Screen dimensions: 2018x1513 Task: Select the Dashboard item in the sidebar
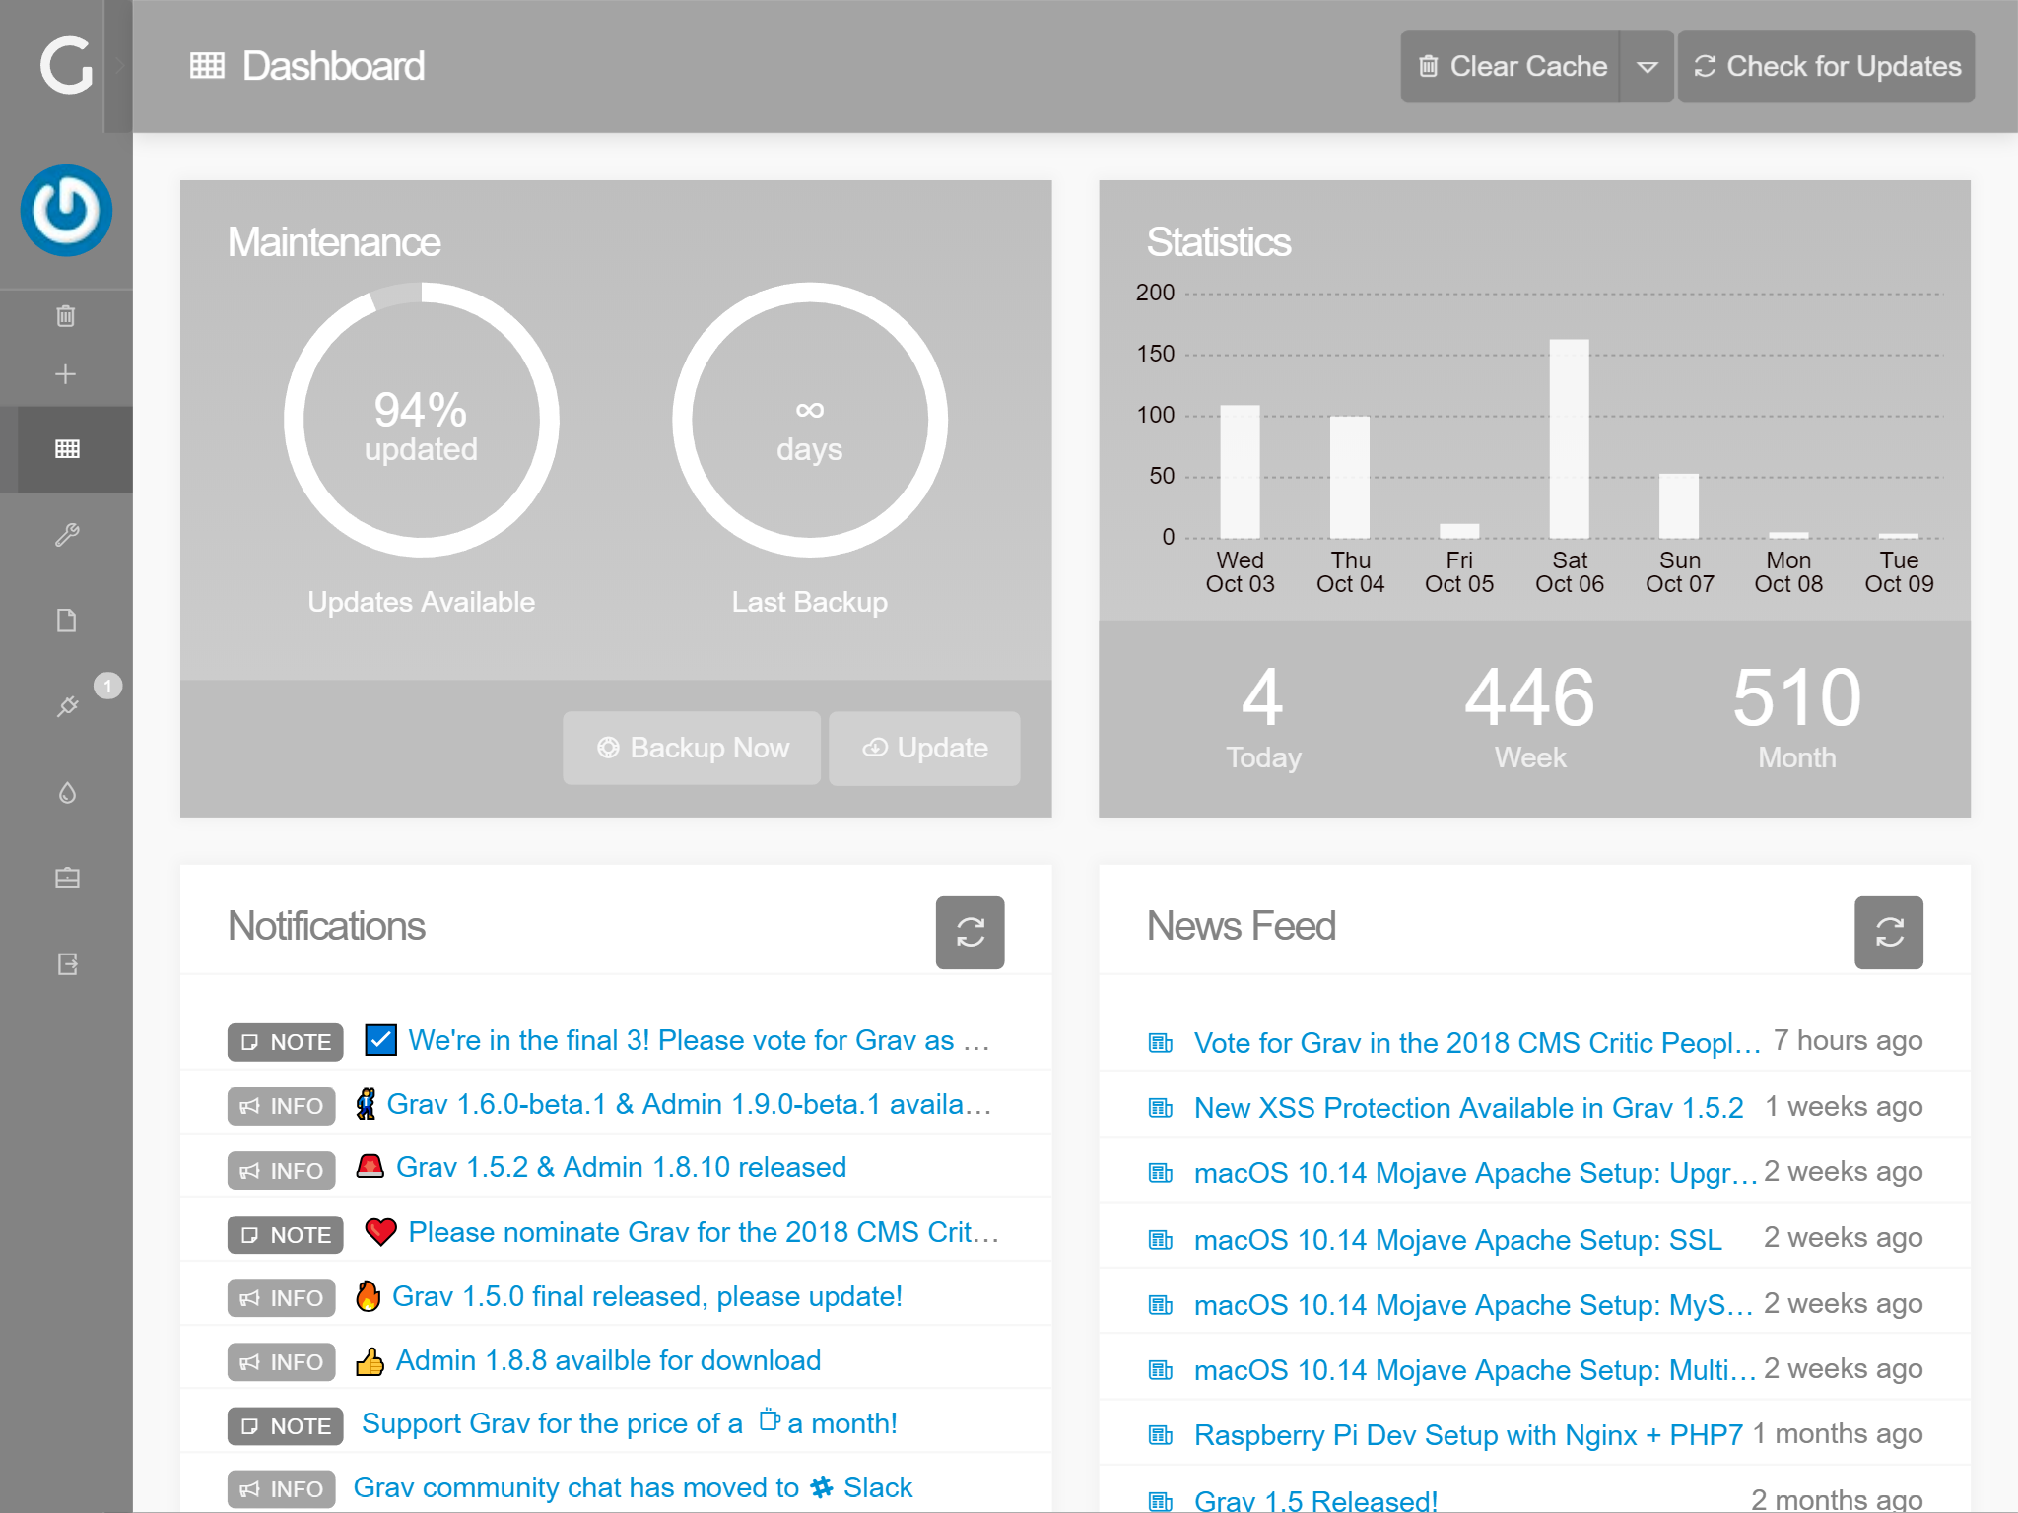click(66, 449)
